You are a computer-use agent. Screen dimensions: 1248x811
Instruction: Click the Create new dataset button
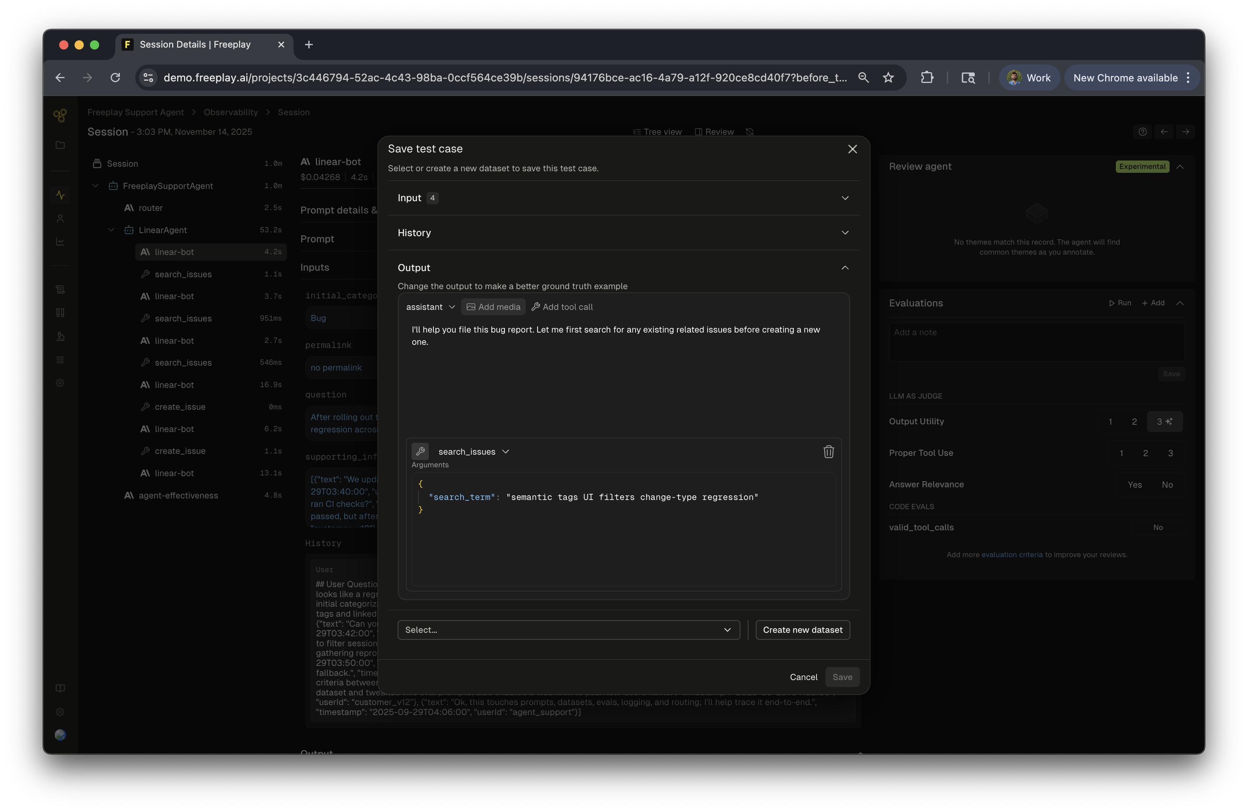point(802,630)
